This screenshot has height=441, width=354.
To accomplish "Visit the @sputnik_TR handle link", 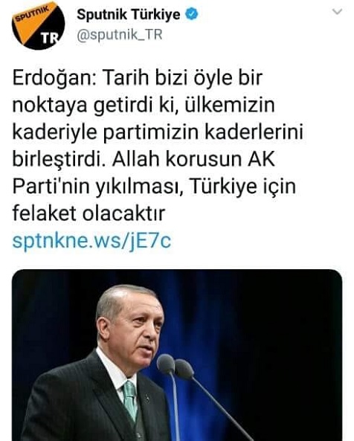I will click(x=120, y=35).
